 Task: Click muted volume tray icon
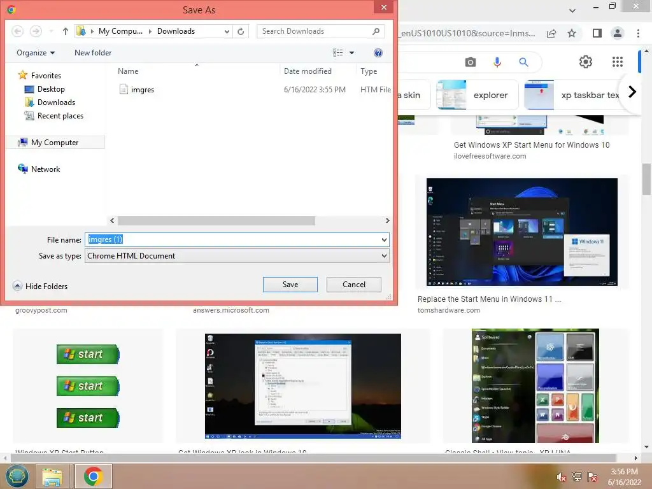pos(562,477)
